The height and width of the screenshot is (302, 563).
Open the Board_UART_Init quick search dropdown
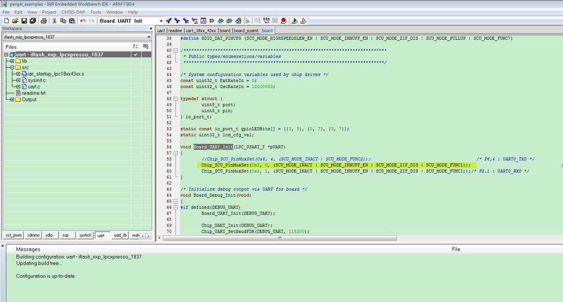click(x=161, y=21)
